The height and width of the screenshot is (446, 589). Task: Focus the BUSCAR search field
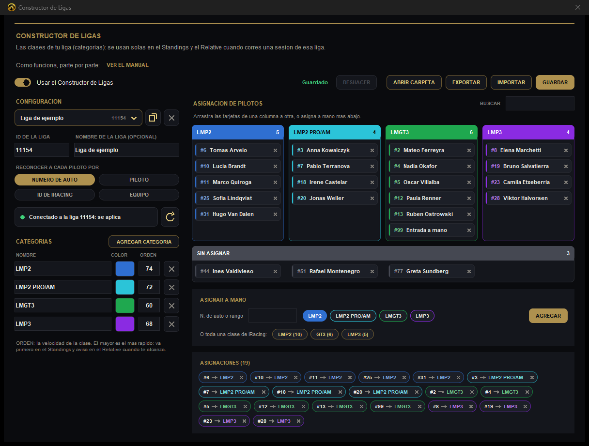(x=540, y=103)
